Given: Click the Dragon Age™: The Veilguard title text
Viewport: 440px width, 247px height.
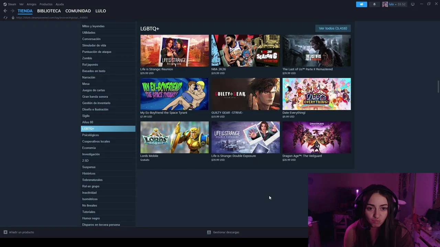Looking at the screenshot, I should tap(302, 156).
